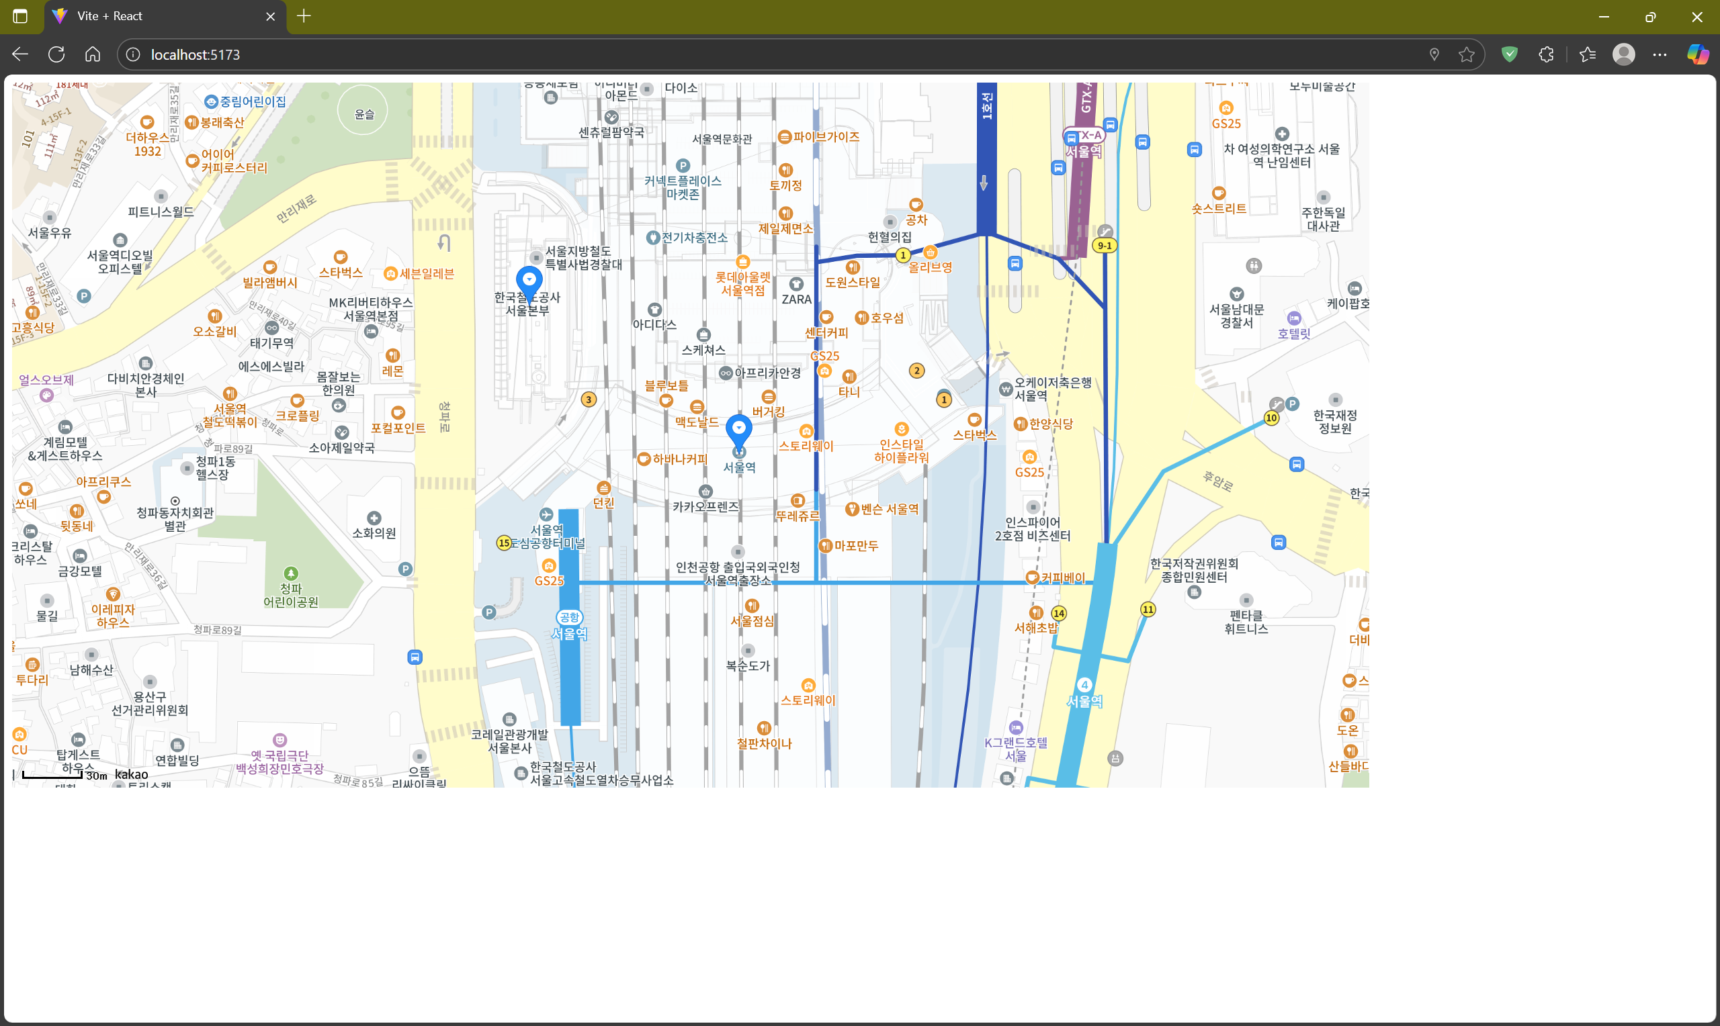Click the 공항 서울역 airport line badge
The image size is (1720, 1026).
(569, 617)
